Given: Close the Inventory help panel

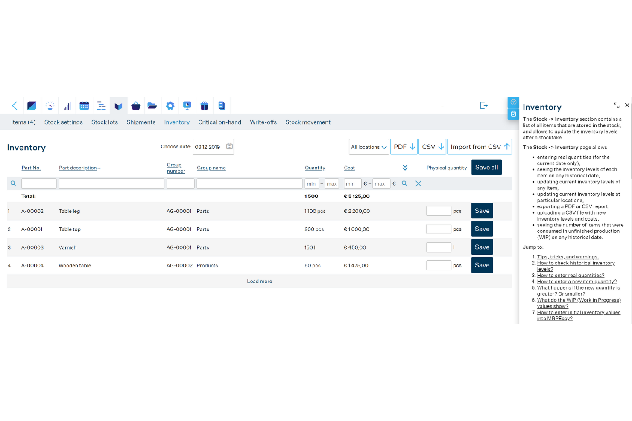Looking at the screenshot, I should coord(627,105).
